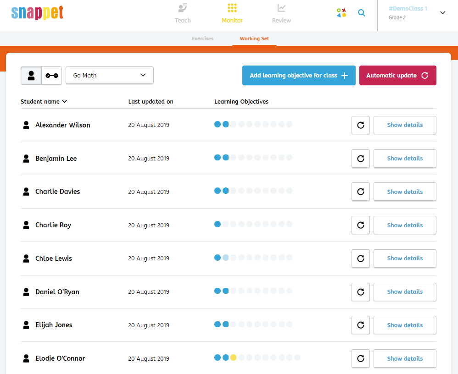Screen dimensions: 458x374
Task: Open the Go Math subject dropdown
Action: click(x=109, y=76)
